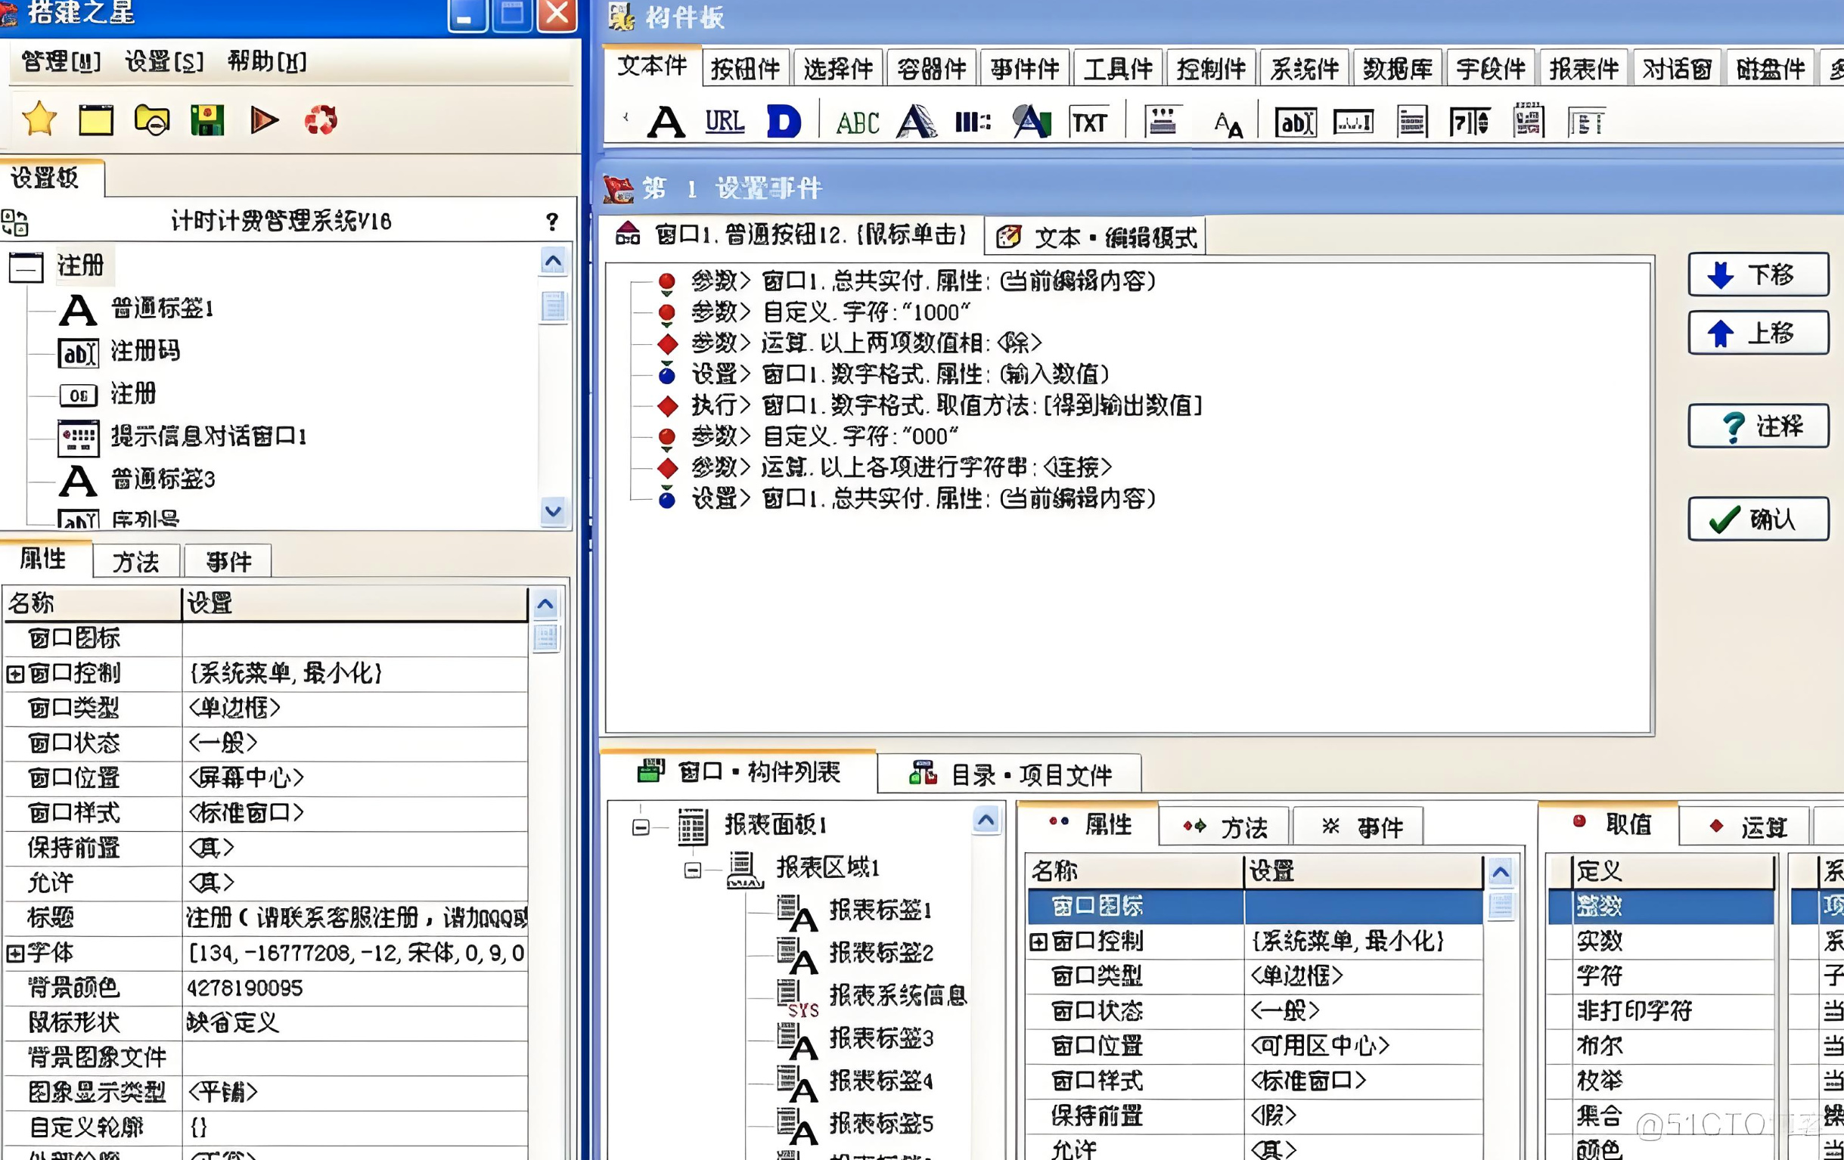Click the 下移 move down button
The height and width of the screenshot is (1160, 1844).
coord(1759,274)
